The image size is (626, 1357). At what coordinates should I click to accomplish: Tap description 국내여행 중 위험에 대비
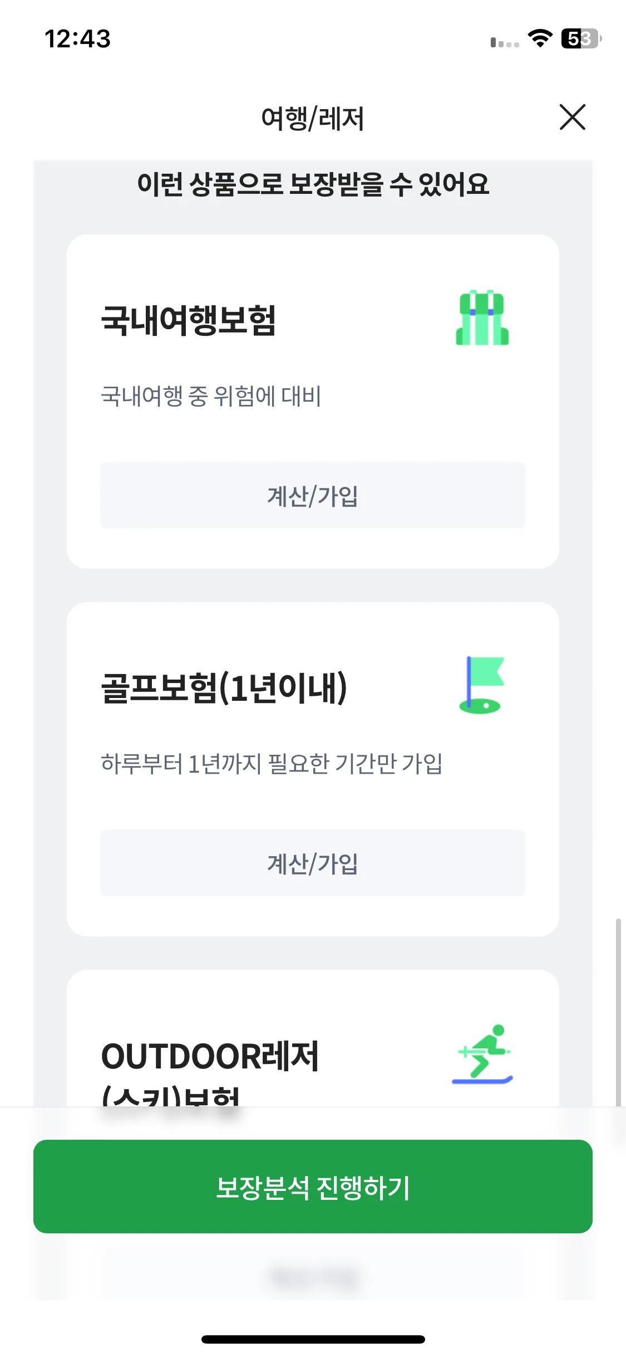click(x=211, y=396)
